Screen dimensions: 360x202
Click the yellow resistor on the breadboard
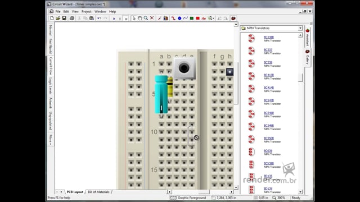click(170, 87)
